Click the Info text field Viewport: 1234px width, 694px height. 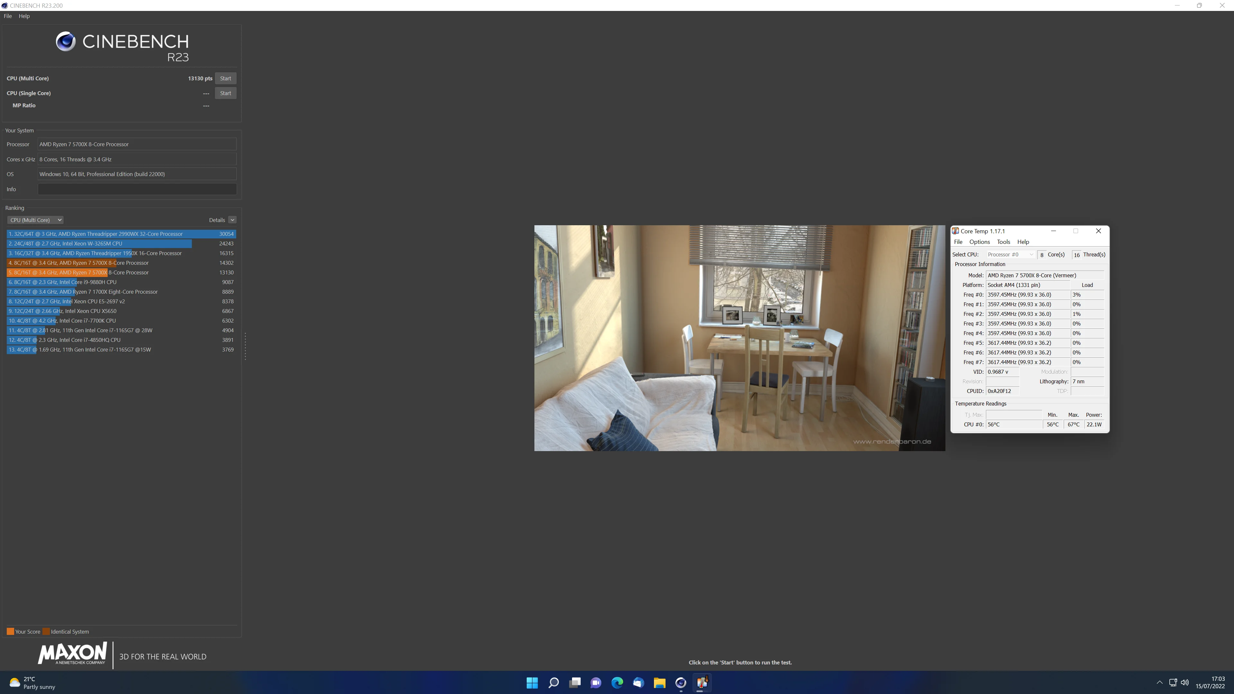coord(137,189)
